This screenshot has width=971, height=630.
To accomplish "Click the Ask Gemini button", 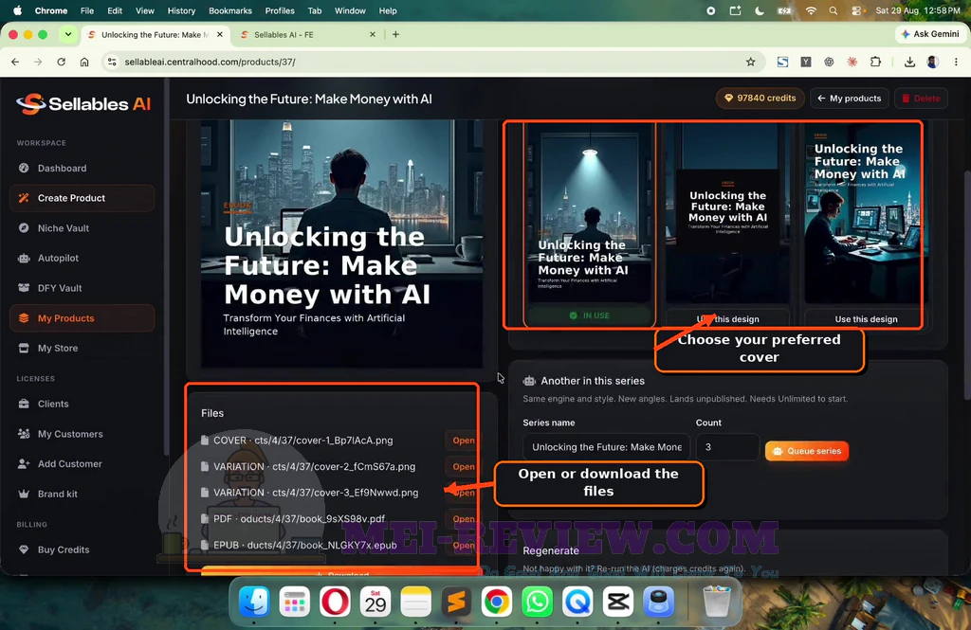I will [930, 34].
